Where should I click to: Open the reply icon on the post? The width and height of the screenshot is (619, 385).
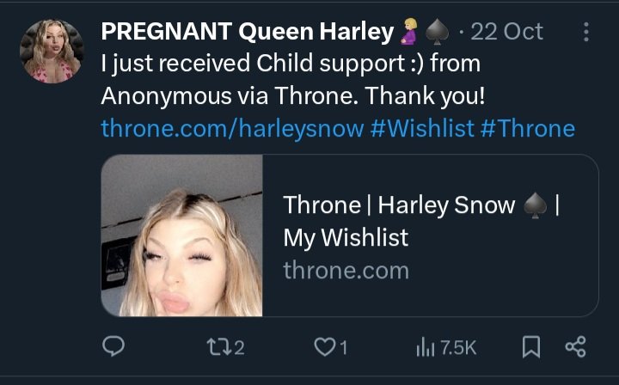coord(114,347)
